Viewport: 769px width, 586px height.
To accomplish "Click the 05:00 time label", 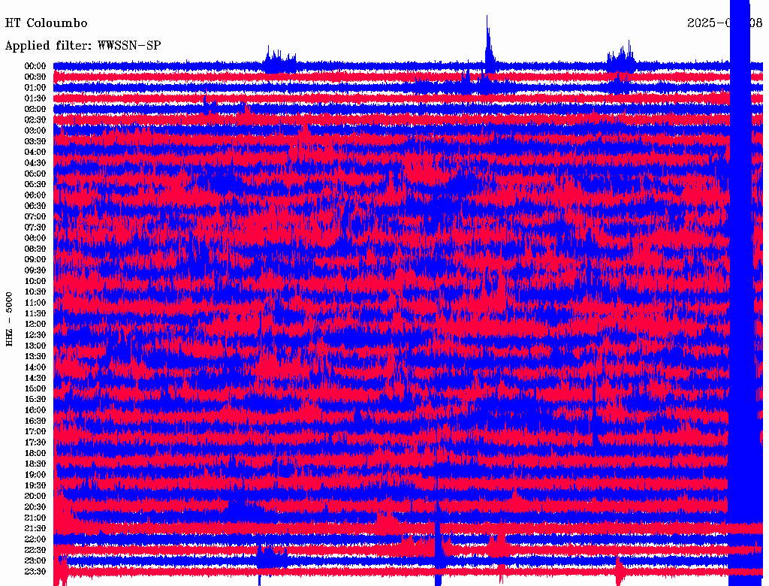I will pyautogui.click(x=35, y=174).
